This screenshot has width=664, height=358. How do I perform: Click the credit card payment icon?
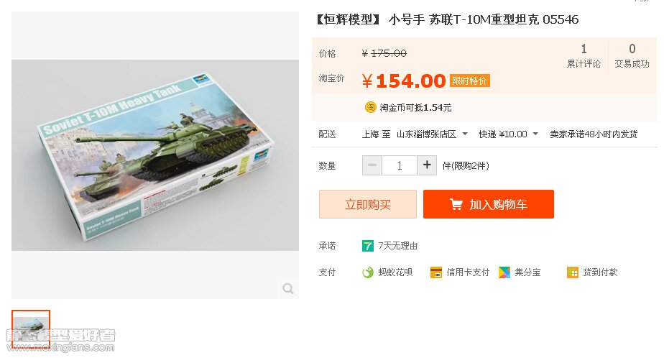[x=435, y=272]
